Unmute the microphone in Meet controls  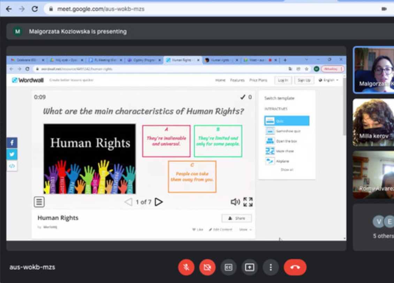tap(187, 267)
